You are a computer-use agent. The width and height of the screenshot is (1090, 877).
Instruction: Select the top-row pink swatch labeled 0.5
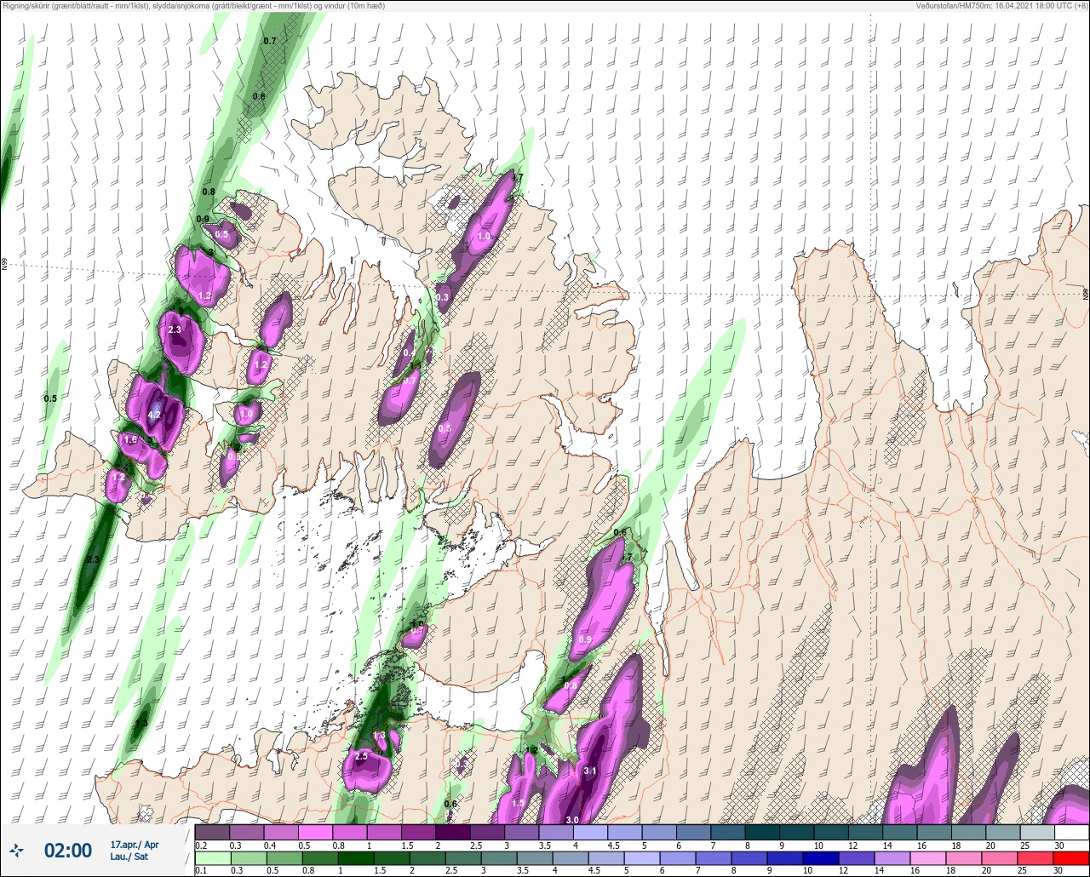pos(315,832)
